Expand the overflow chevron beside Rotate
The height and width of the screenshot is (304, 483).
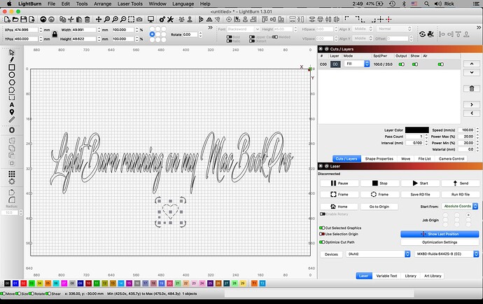coord(211,28)
